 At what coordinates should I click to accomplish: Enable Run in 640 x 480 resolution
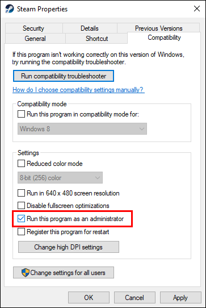21,193
